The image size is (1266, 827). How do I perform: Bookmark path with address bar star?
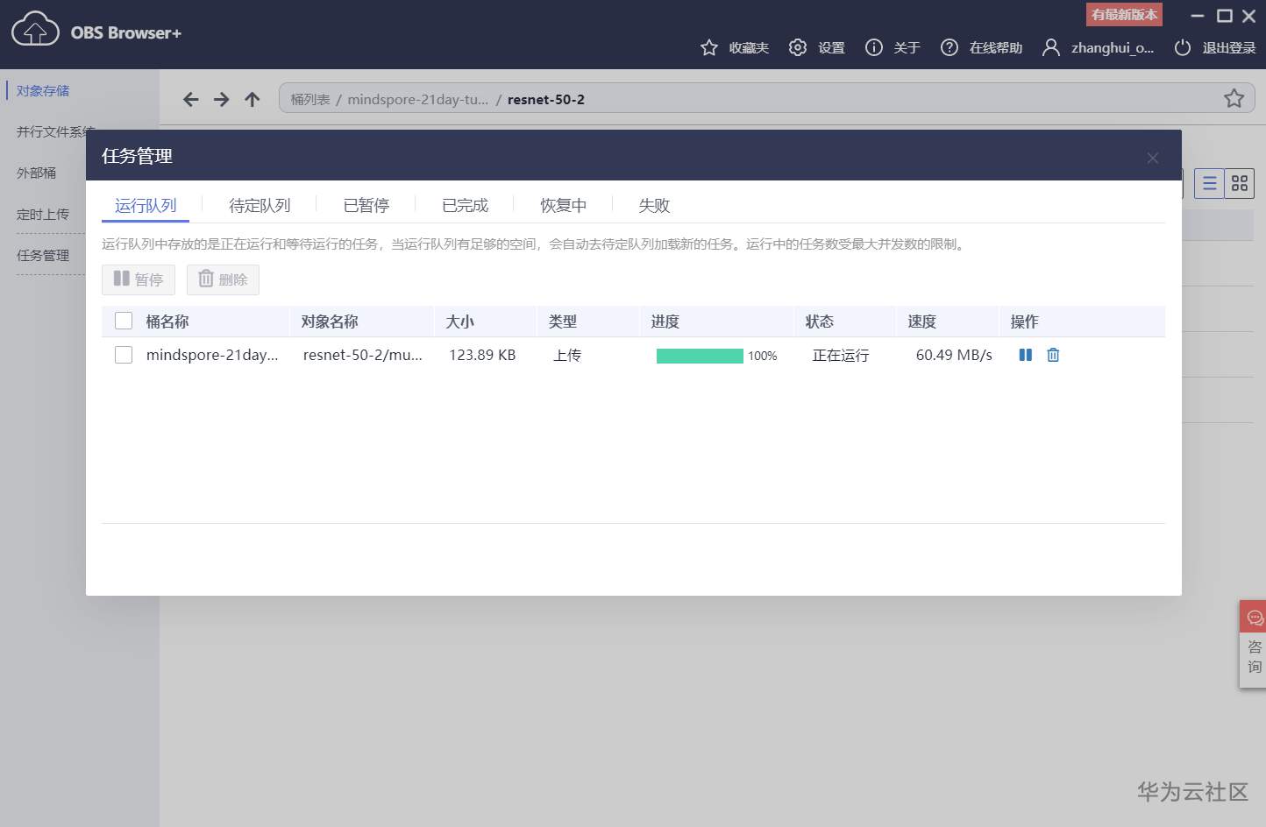pyautogui.click(x=1234, y=98)
